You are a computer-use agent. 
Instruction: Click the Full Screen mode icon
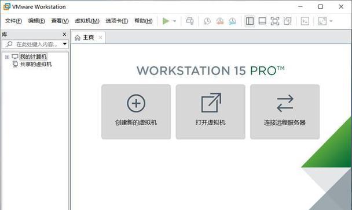[275, 21]
